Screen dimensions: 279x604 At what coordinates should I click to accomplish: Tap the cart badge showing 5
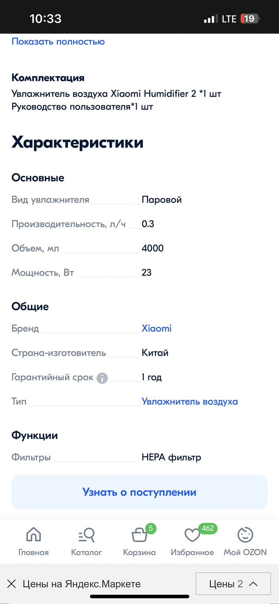151,529
